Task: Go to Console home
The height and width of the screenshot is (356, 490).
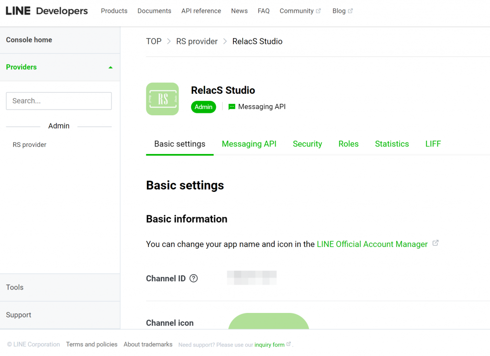Action: (29, 40)
